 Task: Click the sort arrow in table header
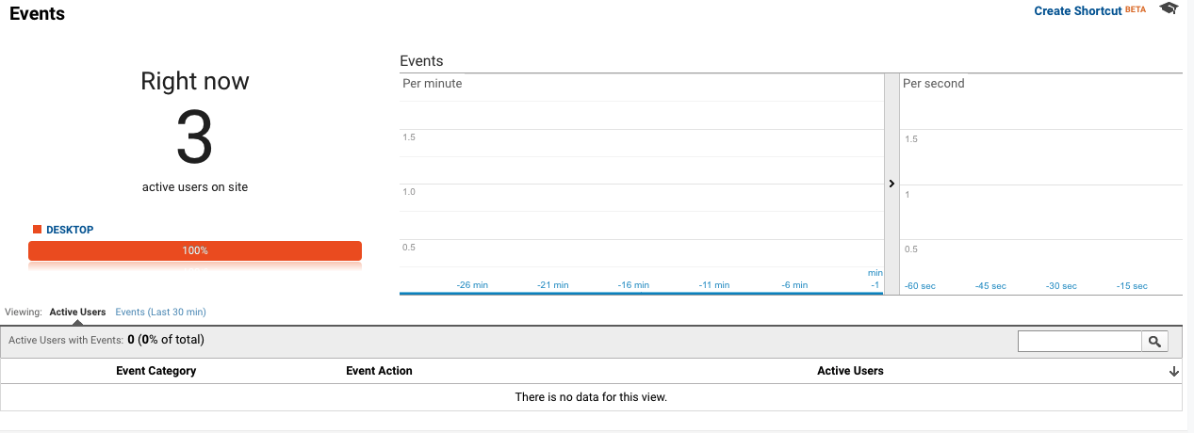[x=1173, y=372]
